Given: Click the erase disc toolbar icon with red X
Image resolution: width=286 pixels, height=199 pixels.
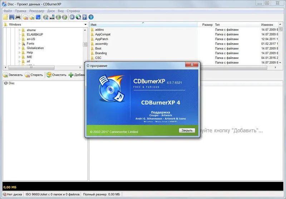Looking at the screenshot, I should coord(25,17).
